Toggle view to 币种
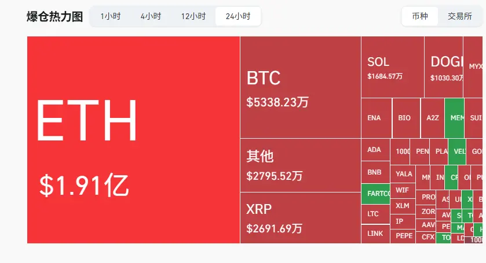The width and height of the screenshot is (486, 263). click(x=420, y=16)
